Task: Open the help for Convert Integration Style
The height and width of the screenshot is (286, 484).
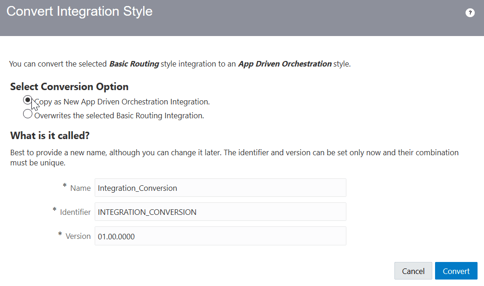Action: (470, 12)
